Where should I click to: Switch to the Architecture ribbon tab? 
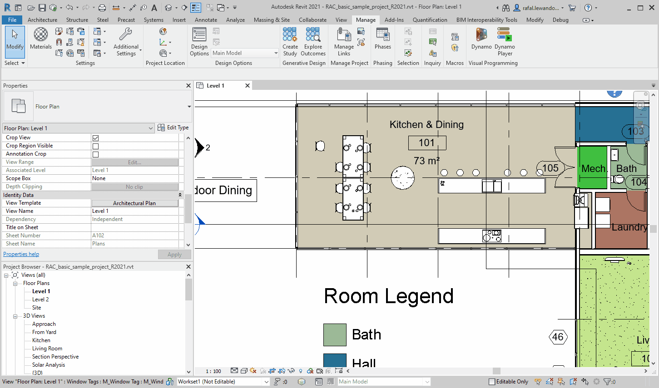tap(42, 20)
